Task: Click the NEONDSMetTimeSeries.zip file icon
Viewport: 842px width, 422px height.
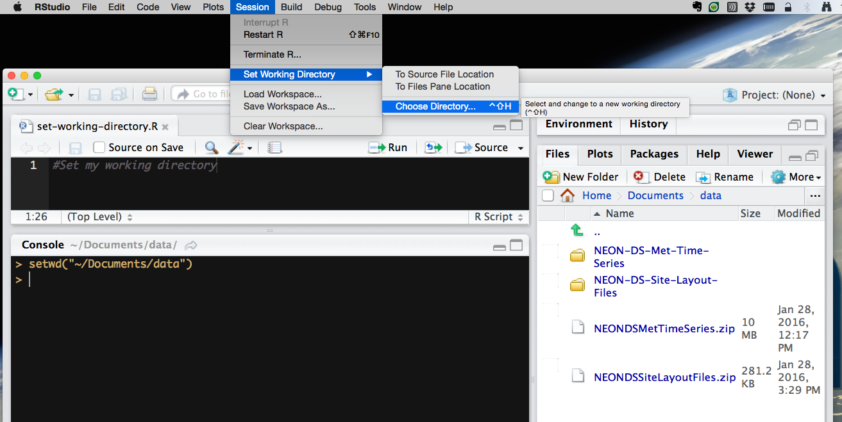Action: 578,328
